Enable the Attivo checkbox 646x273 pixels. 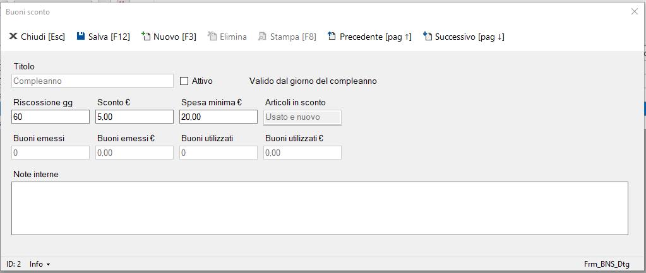click(184, 81)
